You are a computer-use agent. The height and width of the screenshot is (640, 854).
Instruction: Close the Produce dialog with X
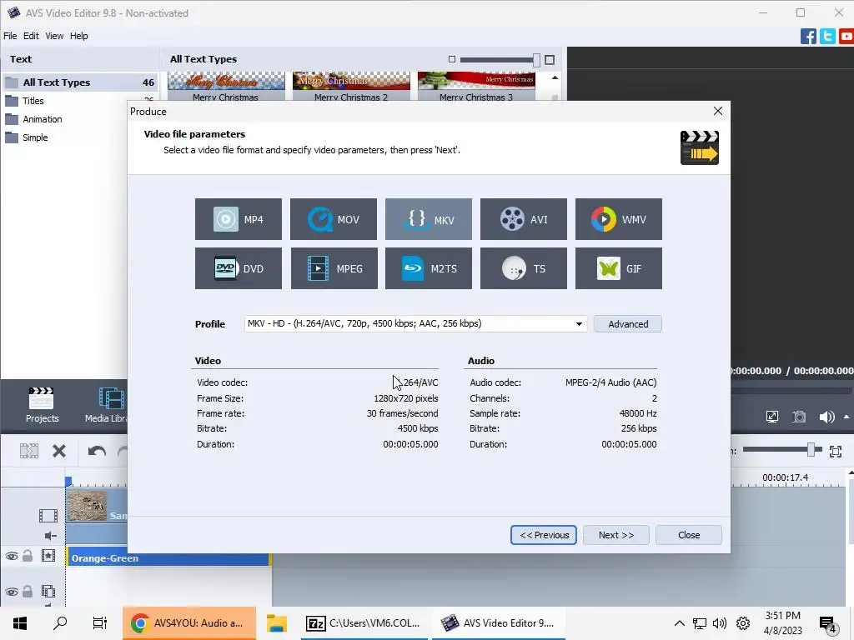[x=718, y=111]
